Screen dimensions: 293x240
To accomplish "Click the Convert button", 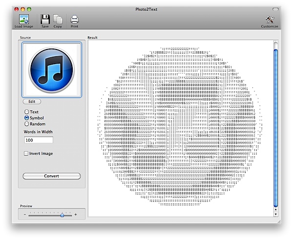I will [x=52, y=176].
